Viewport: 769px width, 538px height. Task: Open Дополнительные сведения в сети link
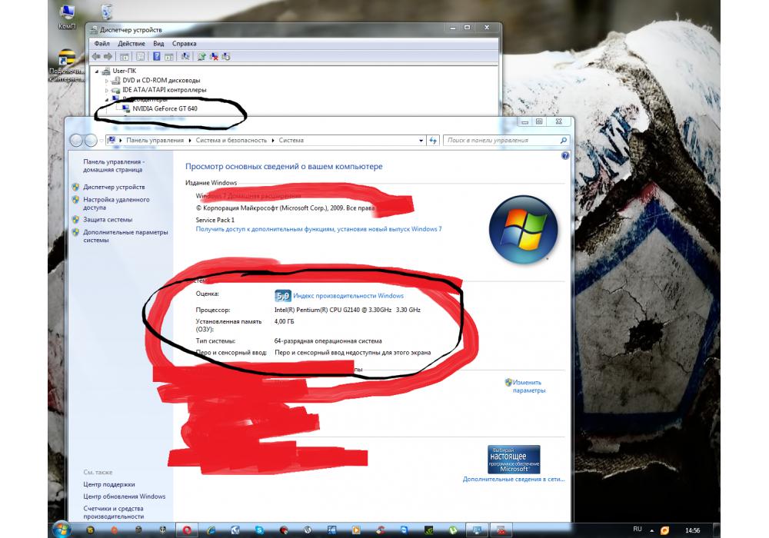coord(514,479)
